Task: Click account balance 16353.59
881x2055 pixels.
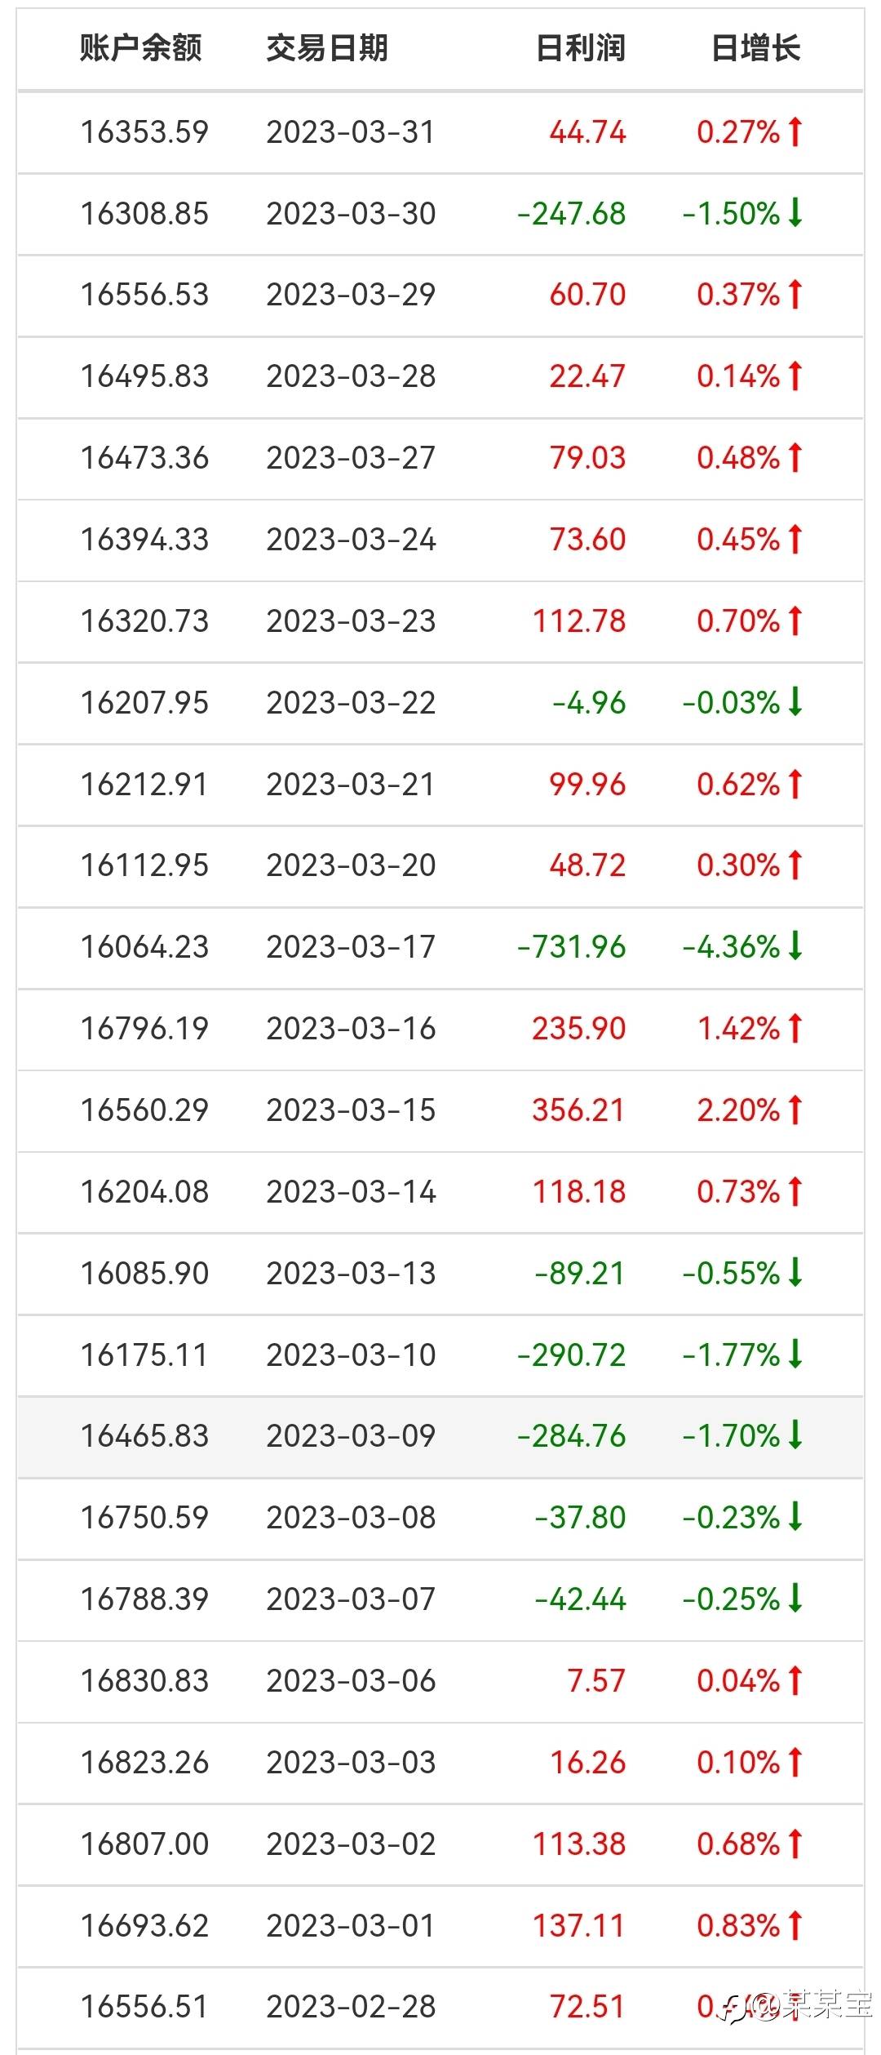Action: tap(144, 131)
